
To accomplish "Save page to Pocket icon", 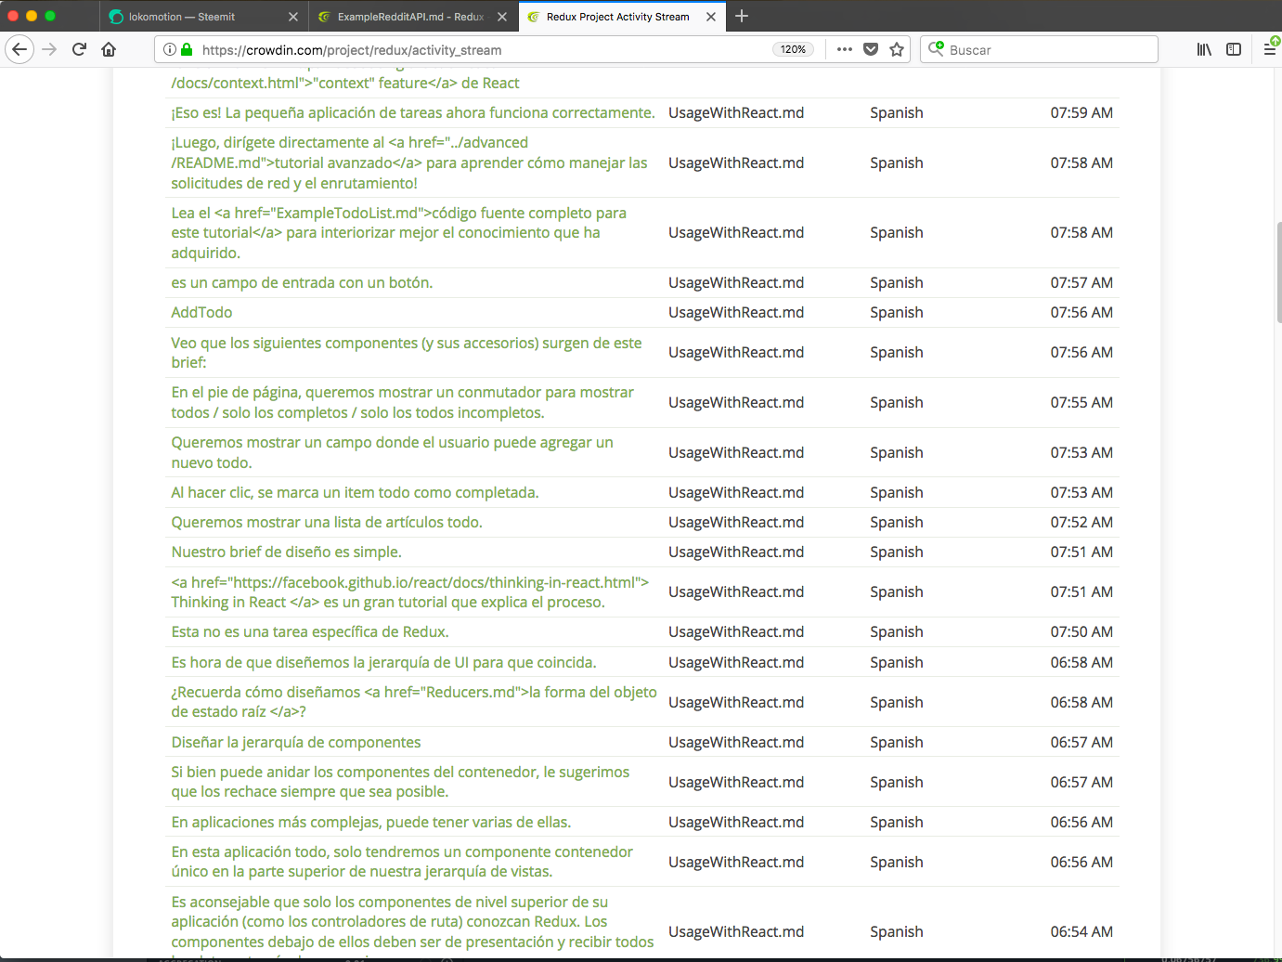I will click(871, 49).
